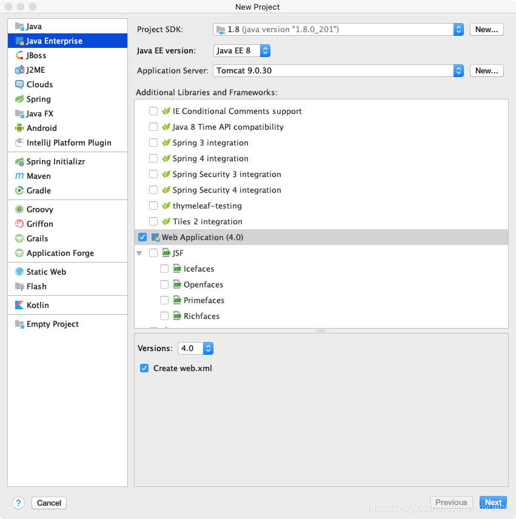
Task: Open help with the question mark
Action: (x=19, y=503)
